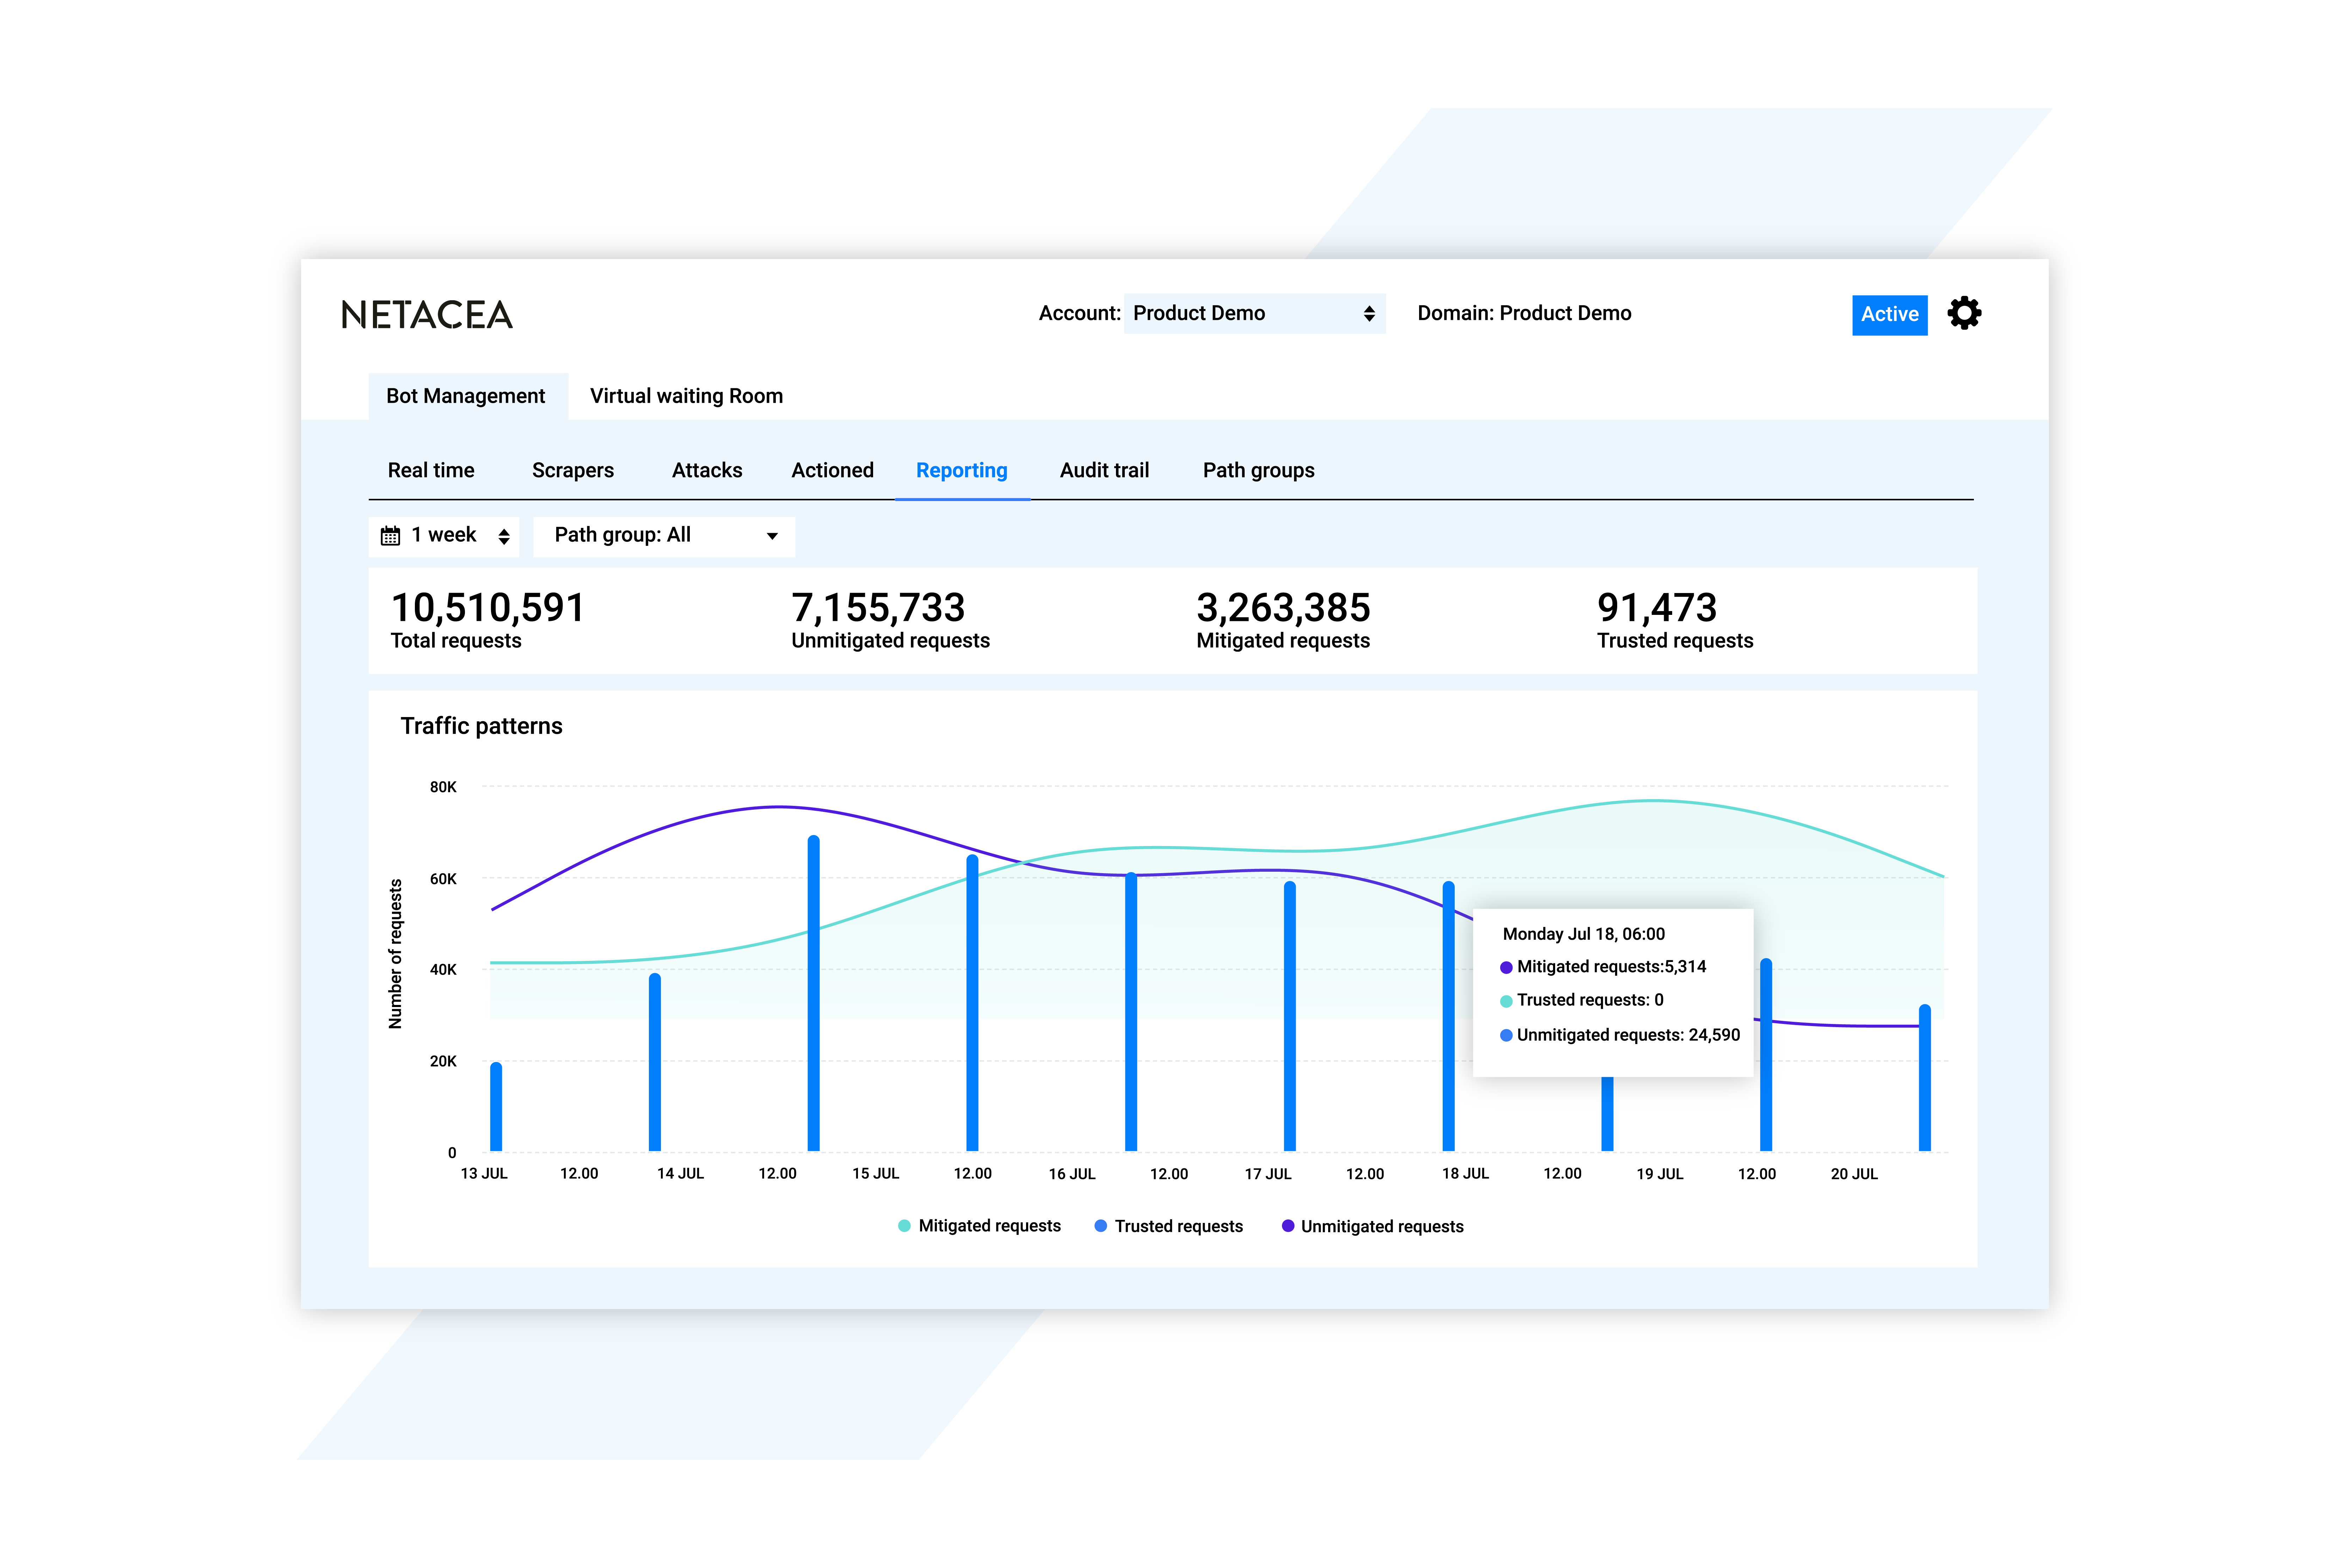The width and height of the screenshot is (2350, 1568).
Task: Open the Actioned tab
Action: click(x=832, y=470)
